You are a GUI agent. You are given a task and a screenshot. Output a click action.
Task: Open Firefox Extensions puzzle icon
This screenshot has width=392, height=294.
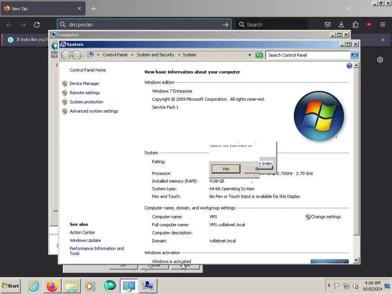[x=355, y=24]
